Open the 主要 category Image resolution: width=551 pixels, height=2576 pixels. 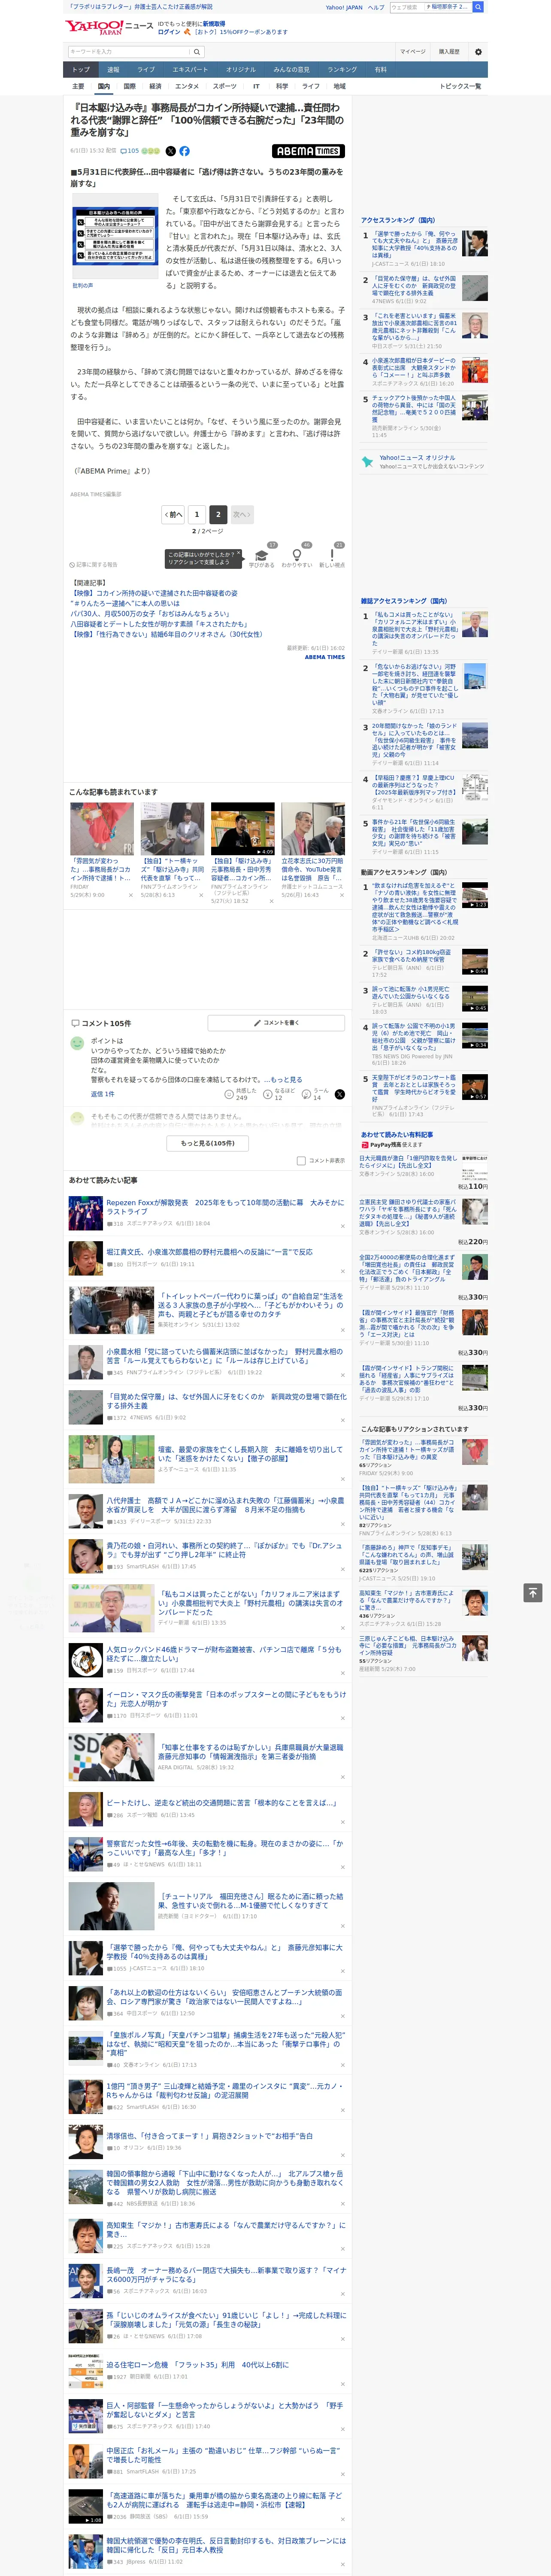(78, 86)
